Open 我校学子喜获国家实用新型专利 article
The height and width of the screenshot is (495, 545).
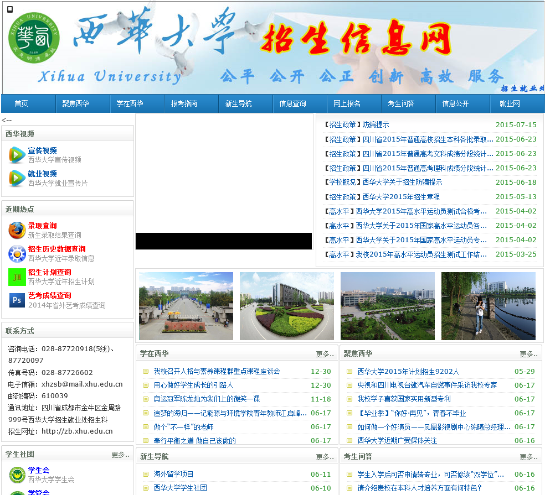tap(404, 399)
